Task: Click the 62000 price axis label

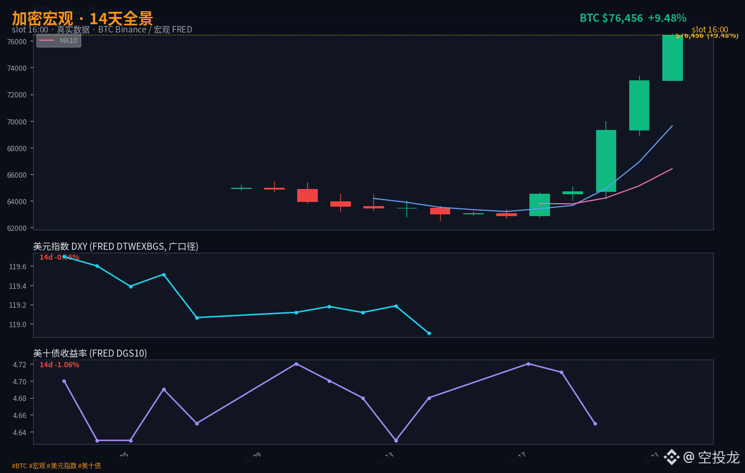Action: point(17,228)
